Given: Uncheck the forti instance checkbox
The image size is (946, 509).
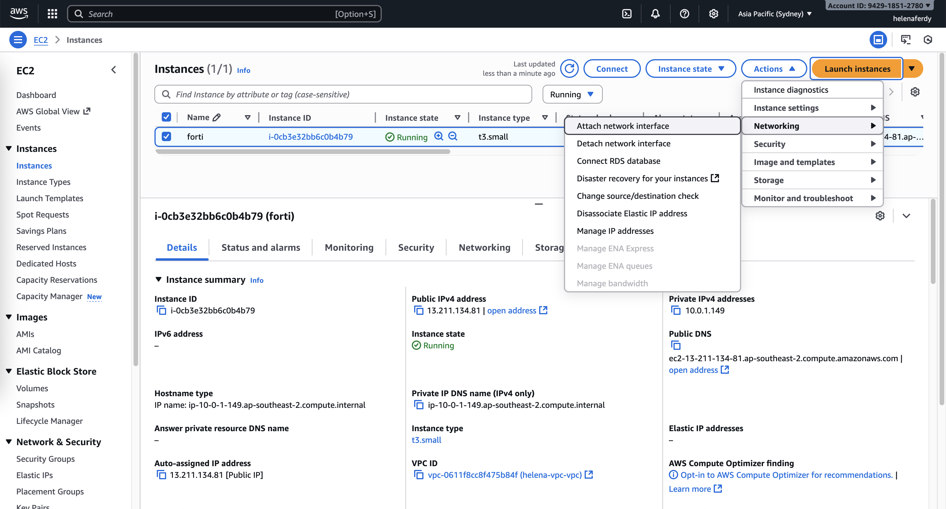Looking at the screenshot, I should [166, 137].
